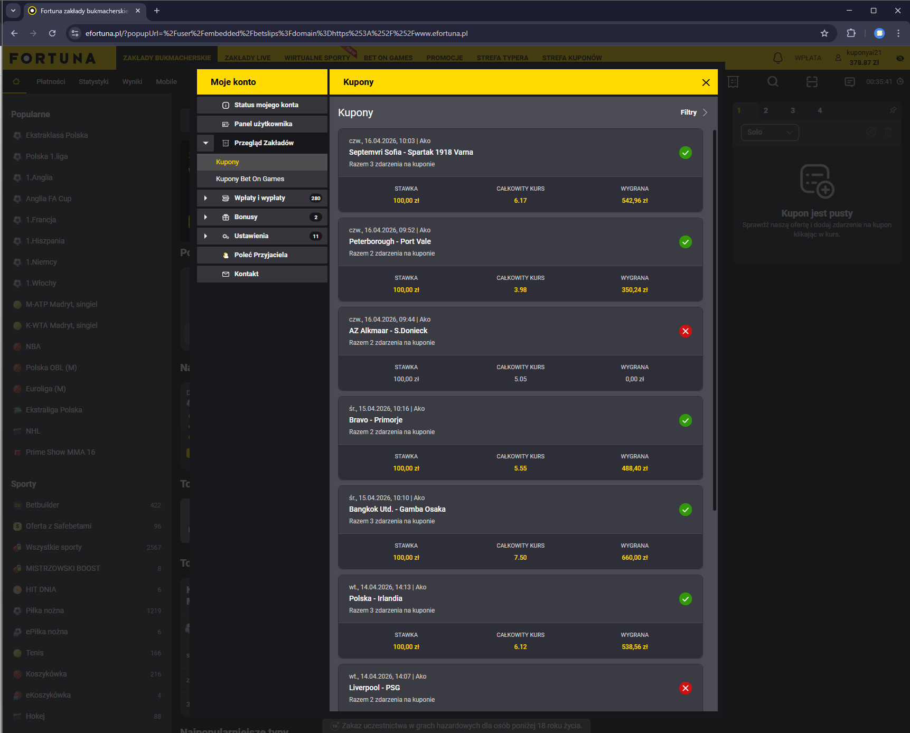Click the Kontakt envelope icon

click(226, 274)
